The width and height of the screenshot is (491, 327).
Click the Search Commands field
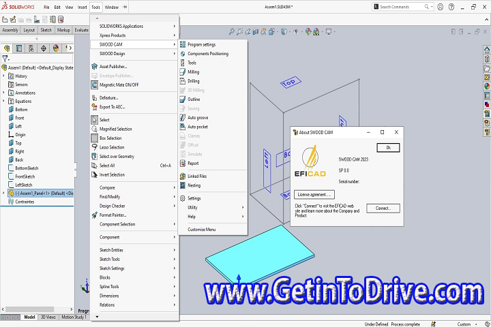[x=402, y=7]
